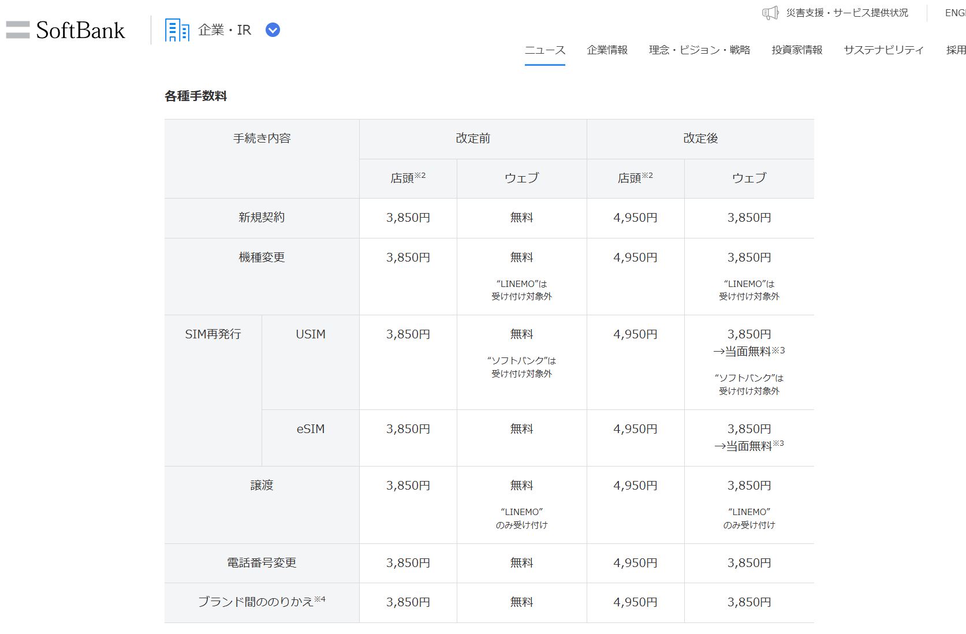Screen dimensions: 966x634
Task: Click the 手続き内容 column header
Action: [262, 139]
